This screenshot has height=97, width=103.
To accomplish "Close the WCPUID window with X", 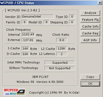I will click(100, 3).
